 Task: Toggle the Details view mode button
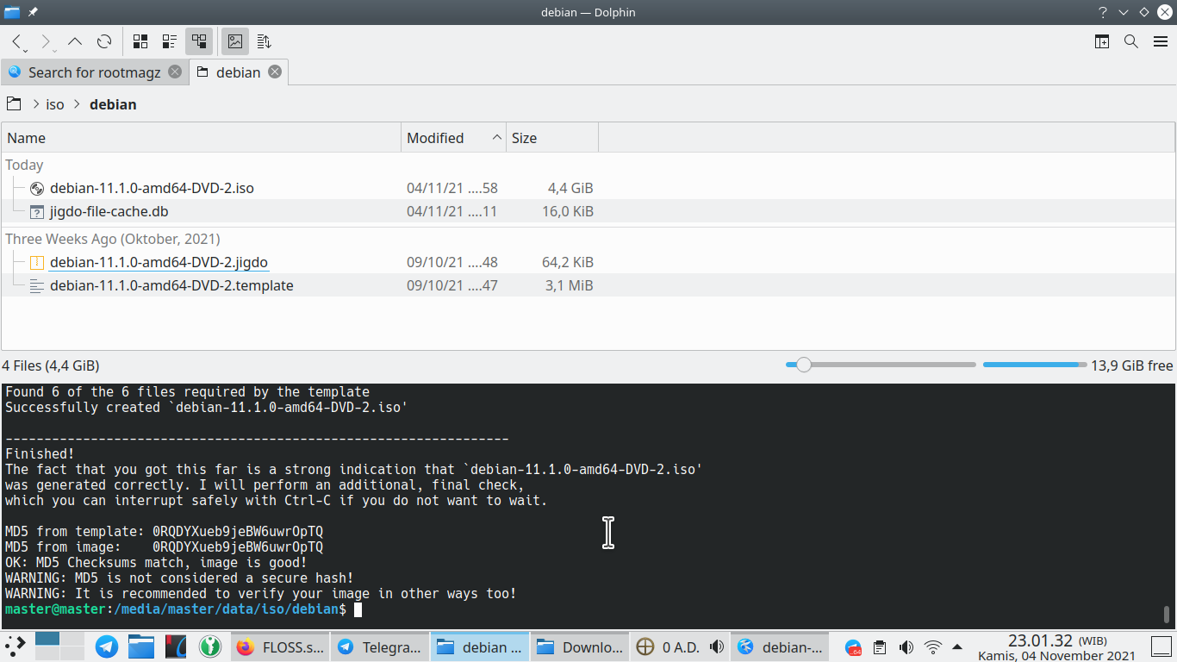tap(199, 41)
